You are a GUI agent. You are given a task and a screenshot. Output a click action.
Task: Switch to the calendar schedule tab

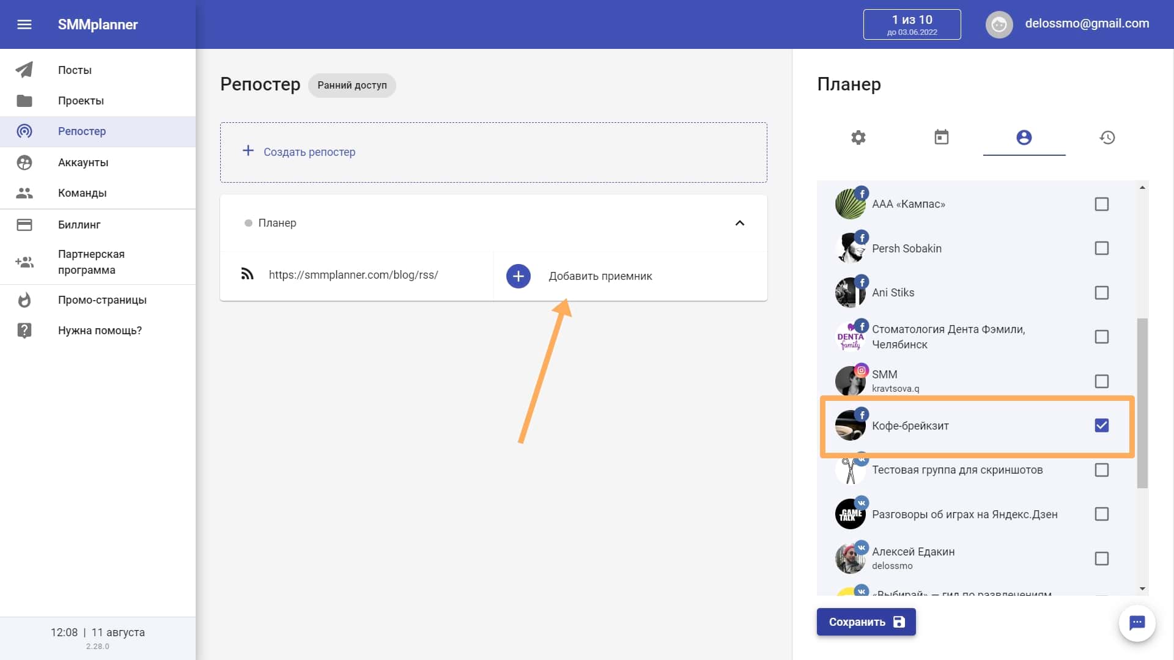[x=942, y=137]
